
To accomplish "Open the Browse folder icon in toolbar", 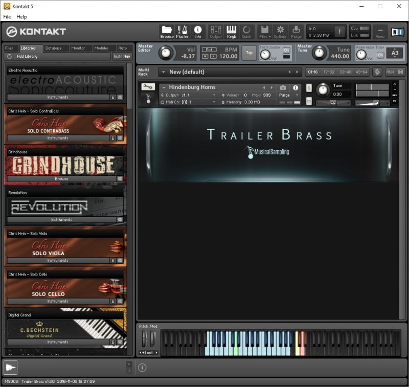I will [x=167, y=32].
